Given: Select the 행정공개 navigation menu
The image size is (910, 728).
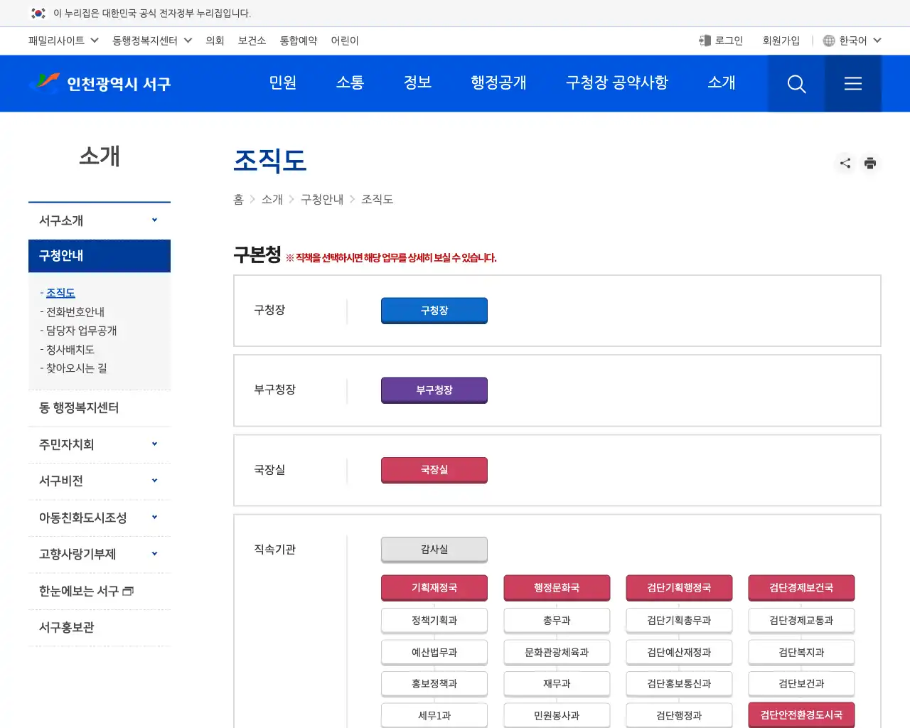Looking at the screenshot, I should tap(498, 83).
